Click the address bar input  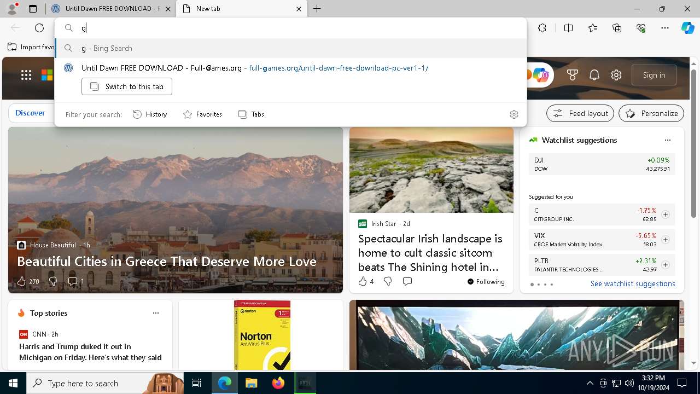point(290,28)
